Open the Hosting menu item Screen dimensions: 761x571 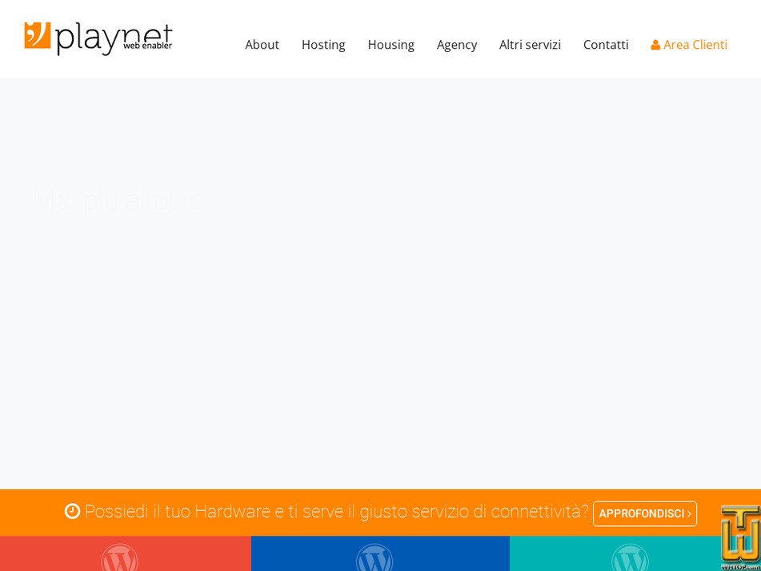(x=323, y=45)
